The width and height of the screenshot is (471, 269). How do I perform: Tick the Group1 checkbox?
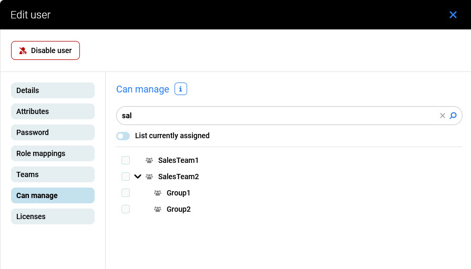point(126,193)
